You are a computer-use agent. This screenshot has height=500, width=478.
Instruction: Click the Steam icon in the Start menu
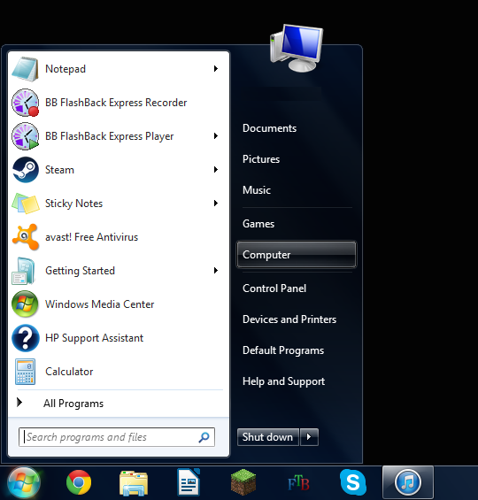26,170
